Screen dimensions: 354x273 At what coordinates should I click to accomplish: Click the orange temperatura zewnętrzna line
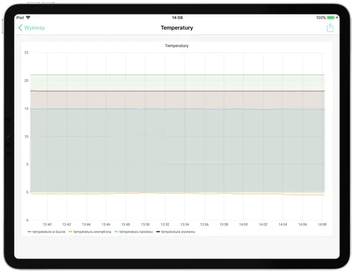(x=174, y=194)
